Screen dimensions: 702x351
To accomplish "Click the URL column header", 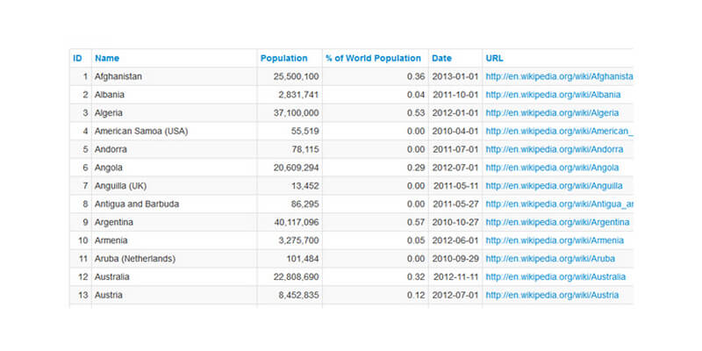I will 495,58.
